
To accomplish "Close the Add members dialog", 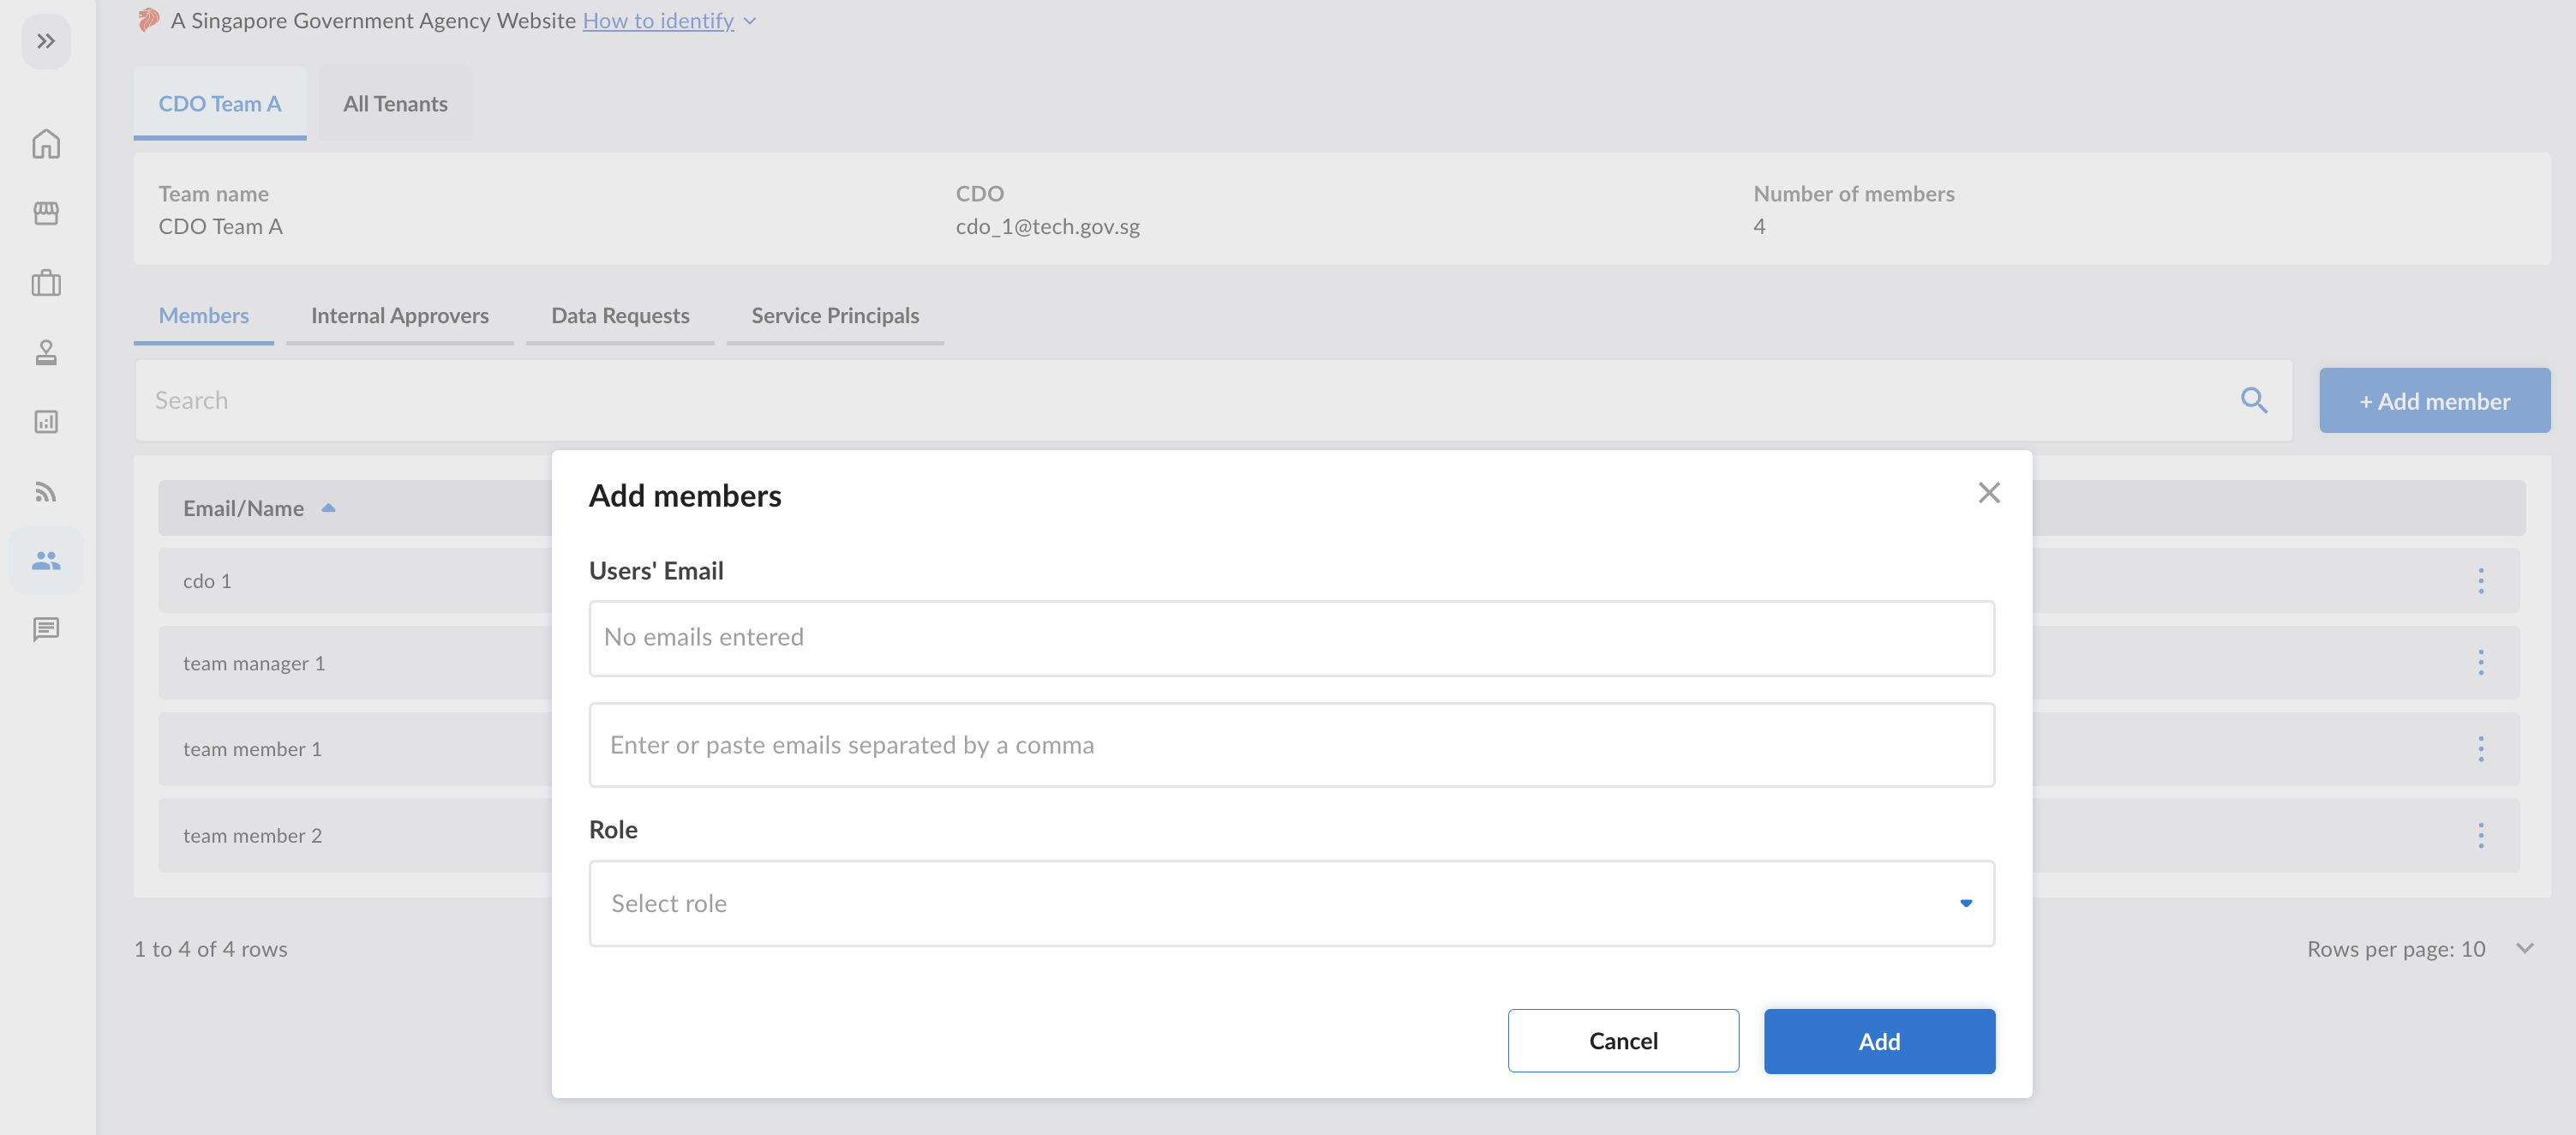I will [x=1989, y=493].
